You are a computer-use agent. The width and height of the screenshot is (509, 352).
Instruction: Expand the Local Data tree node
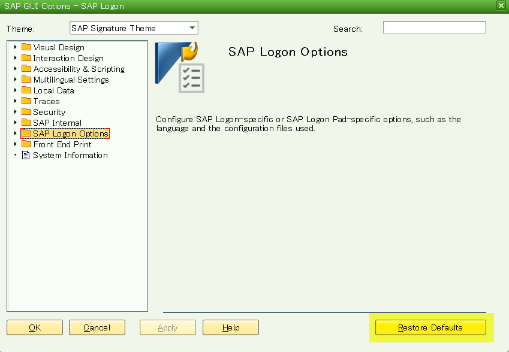15,90
